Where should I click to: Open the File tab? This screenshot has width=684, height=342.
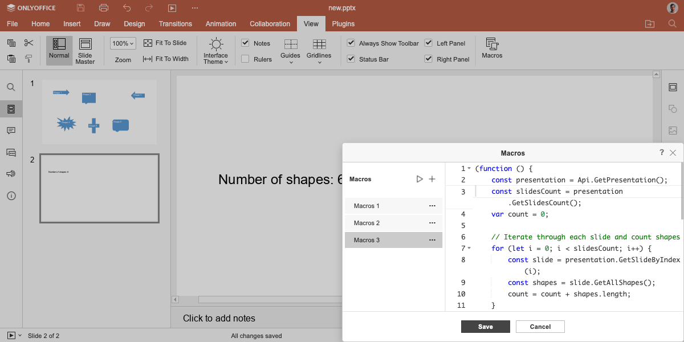(13, 24)
